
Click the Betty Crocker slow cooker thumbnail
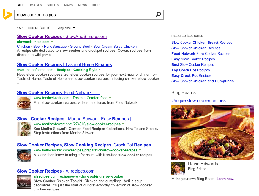coord(24,156)
